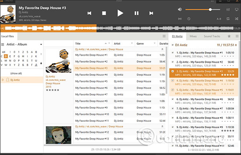
Task: Toggle repeat playback mode
Action: [x=228, y=19]
